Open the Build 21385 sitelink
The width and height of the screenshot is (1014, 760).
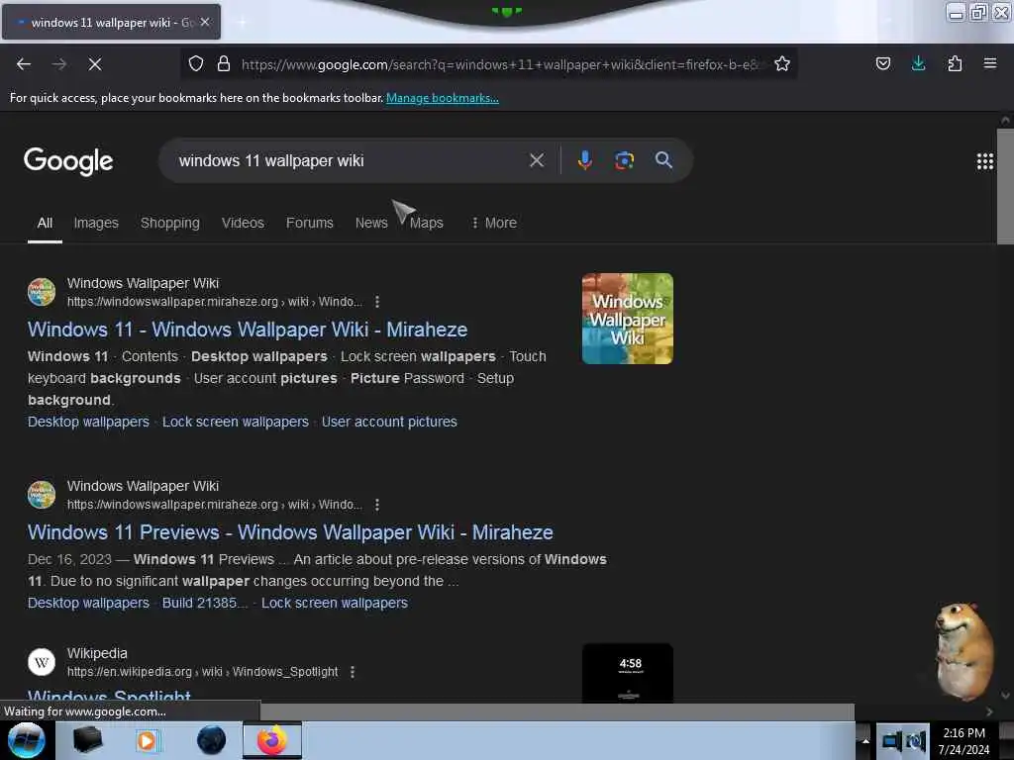pyautogui.click(x=204, y=603)
